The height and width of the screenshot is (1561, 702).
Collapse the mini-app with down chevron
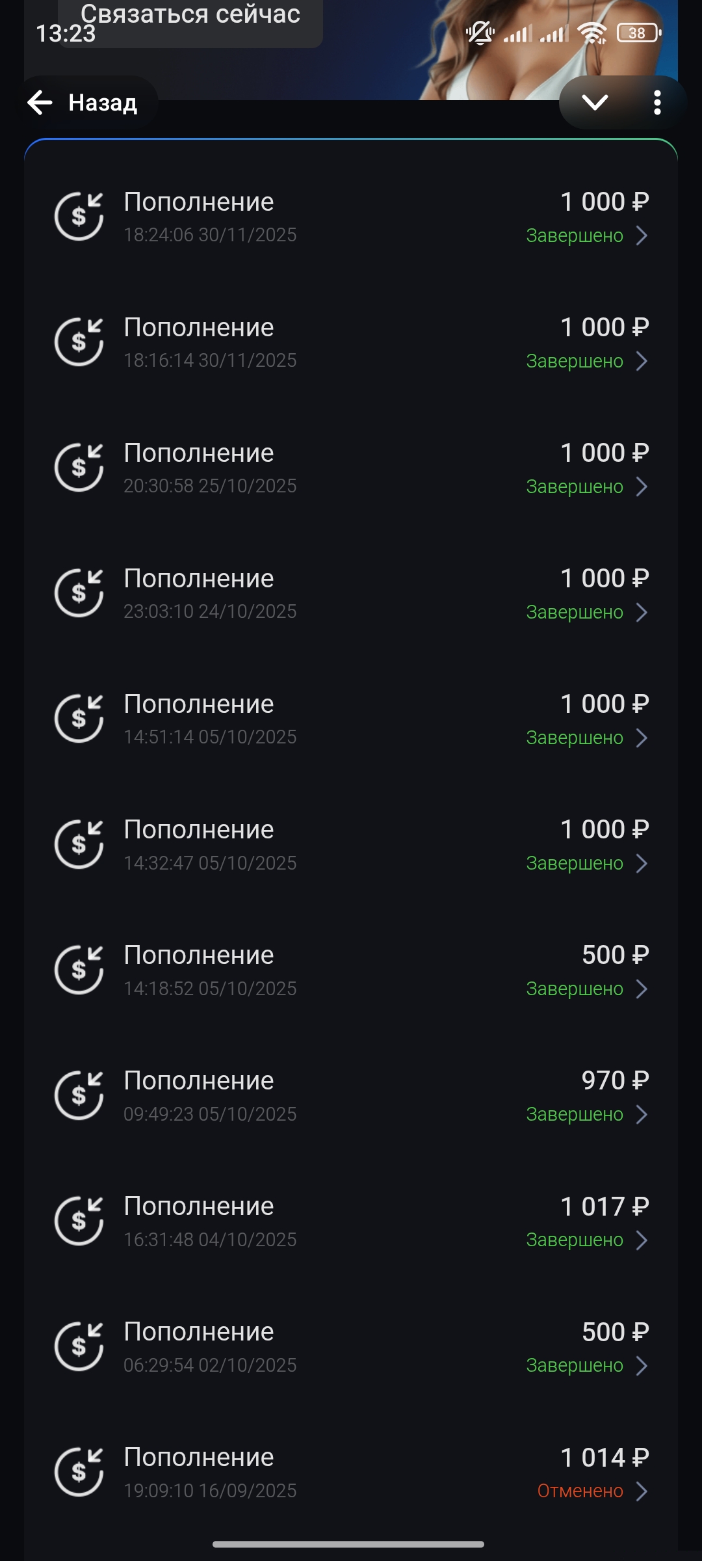point(595,102)
